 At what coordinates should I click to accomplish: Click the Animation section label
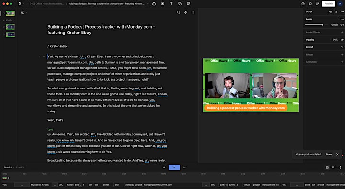pyautogui.click(x=311, y=62)
